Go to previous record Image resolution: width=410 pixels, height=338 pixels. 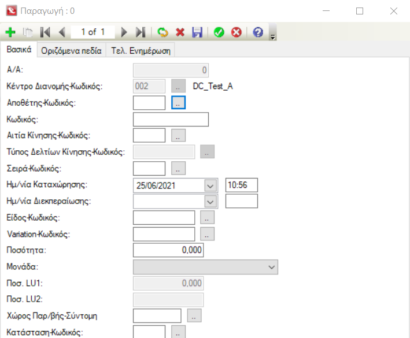coord(62,32)
